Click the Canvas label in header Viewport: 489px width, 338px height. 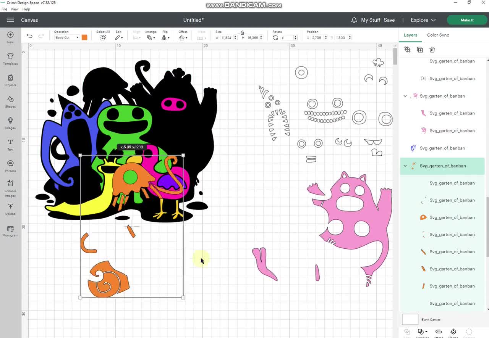pos(29,20)
